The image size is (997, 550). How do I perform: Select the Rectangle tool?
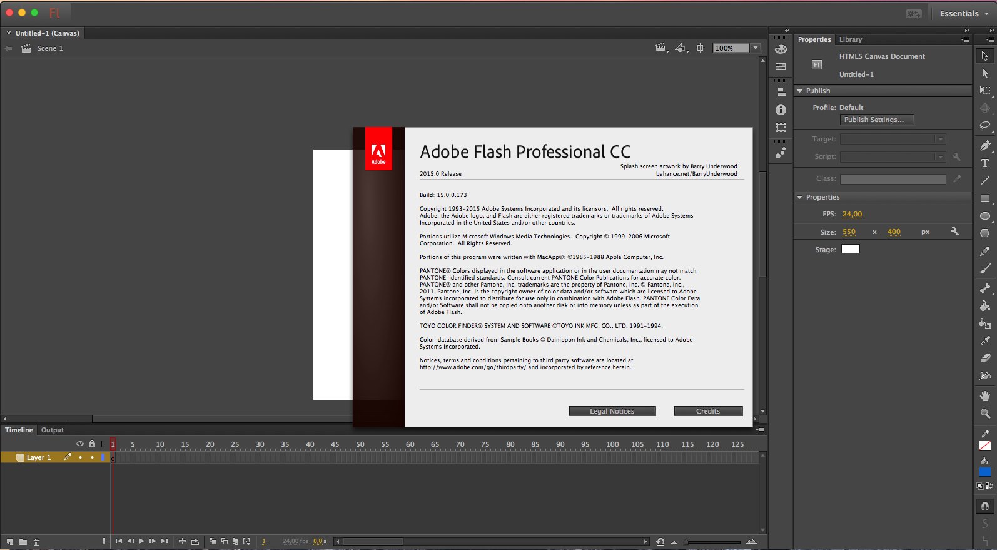tap(985, 198)
